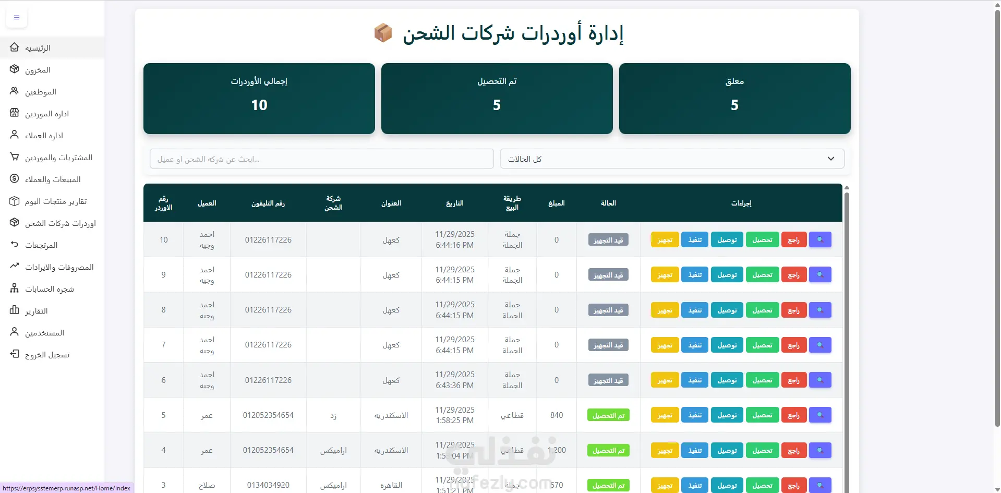Viewport: 1001px width, 493px height.
Task: Click the معلق summary card
Action: pos(734,99)
